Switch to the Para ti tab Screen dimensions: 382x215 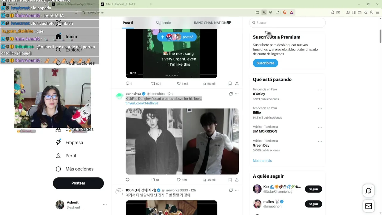coord(128,23)
